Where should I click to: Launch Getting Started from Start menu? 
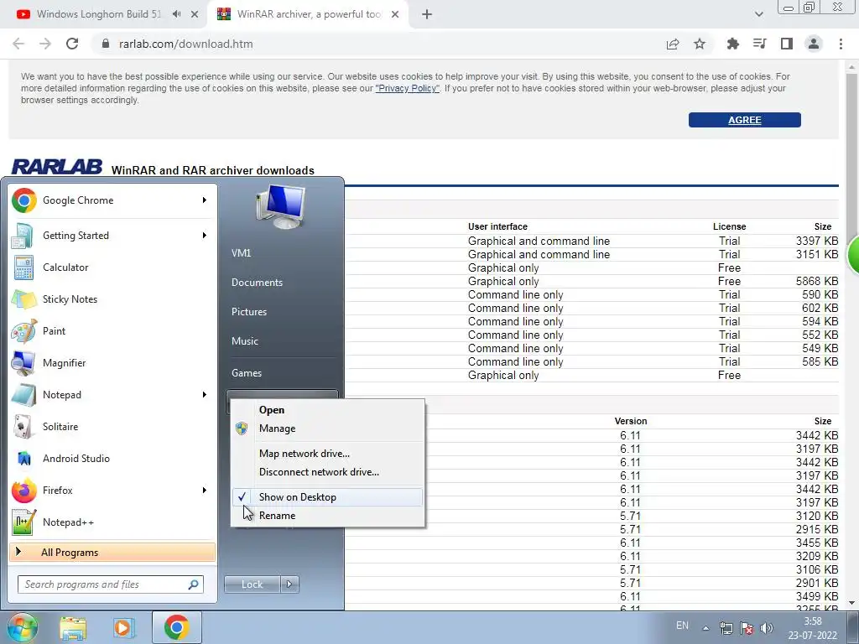(x=112, y=236)
